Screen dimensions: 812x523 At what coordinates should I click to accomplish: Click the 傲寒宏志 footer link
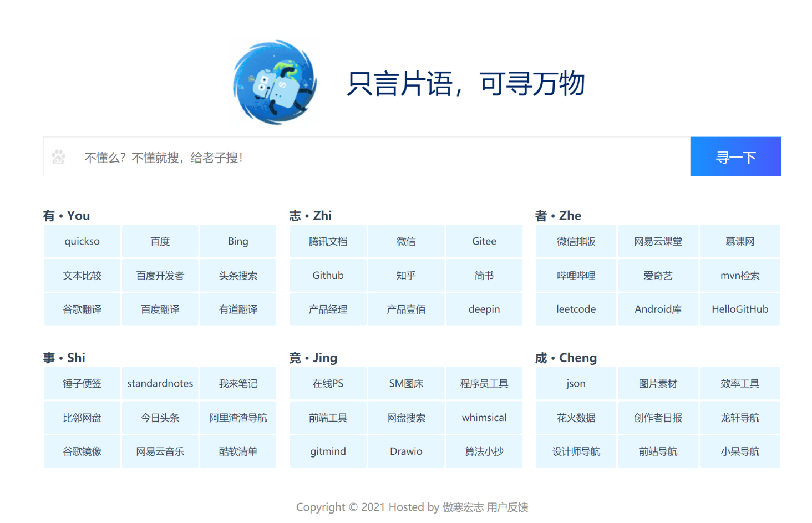click(463, 507)
